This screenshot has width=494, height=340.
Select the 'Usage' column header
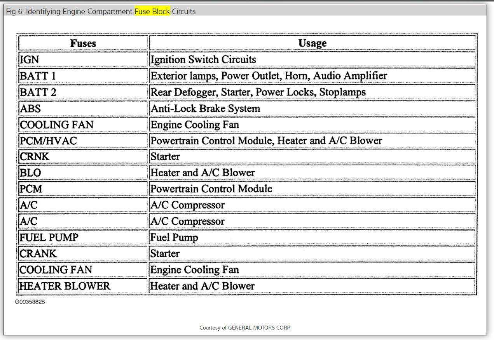(x=312, y=43)
